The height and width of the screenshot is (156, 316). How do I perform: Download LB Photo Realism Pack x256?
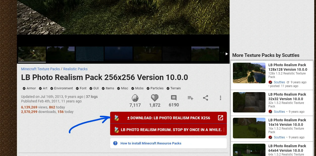tap(168, 118)
